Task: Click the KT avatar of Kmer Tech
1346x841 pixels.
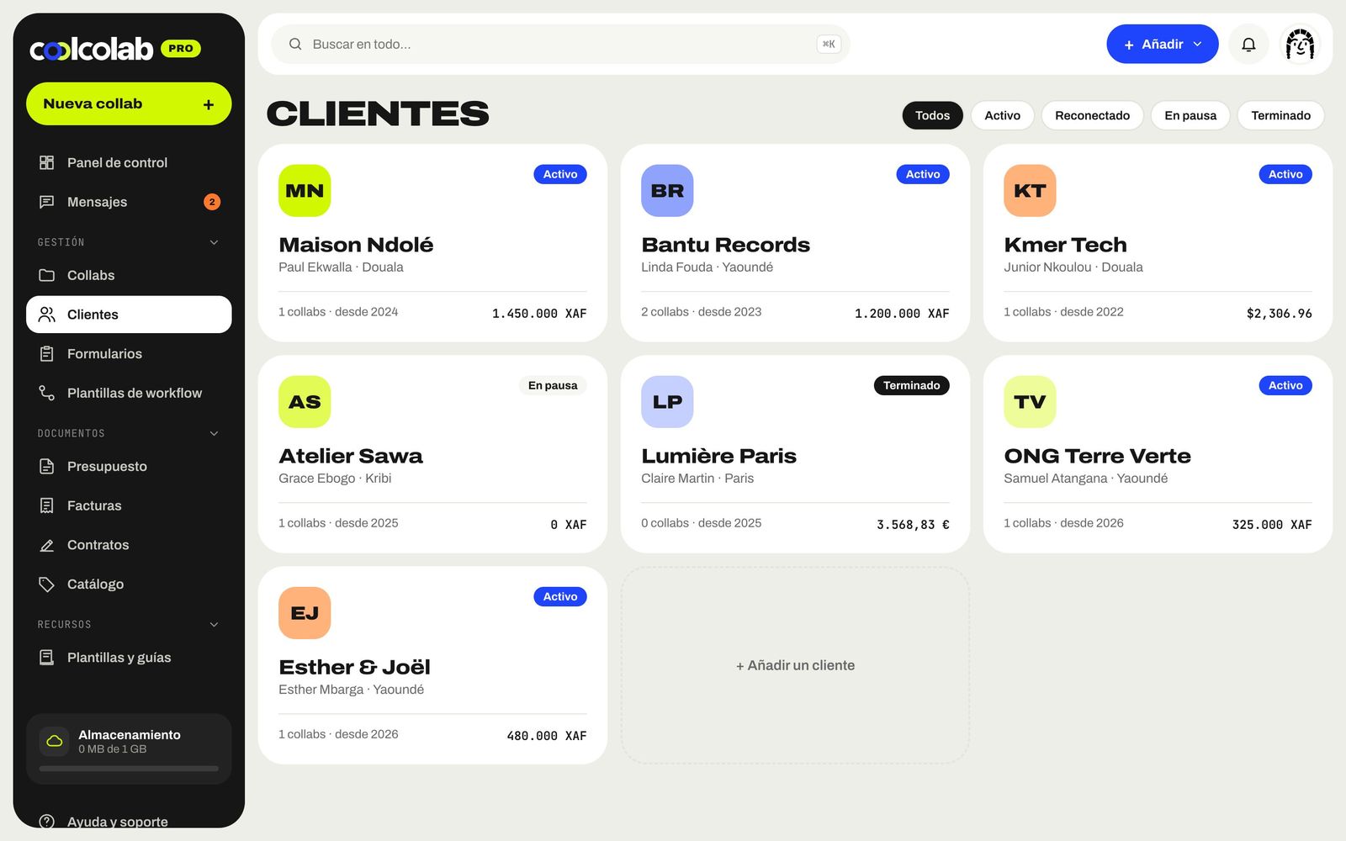Action: pyautogui.click(x=1030, y=191)
